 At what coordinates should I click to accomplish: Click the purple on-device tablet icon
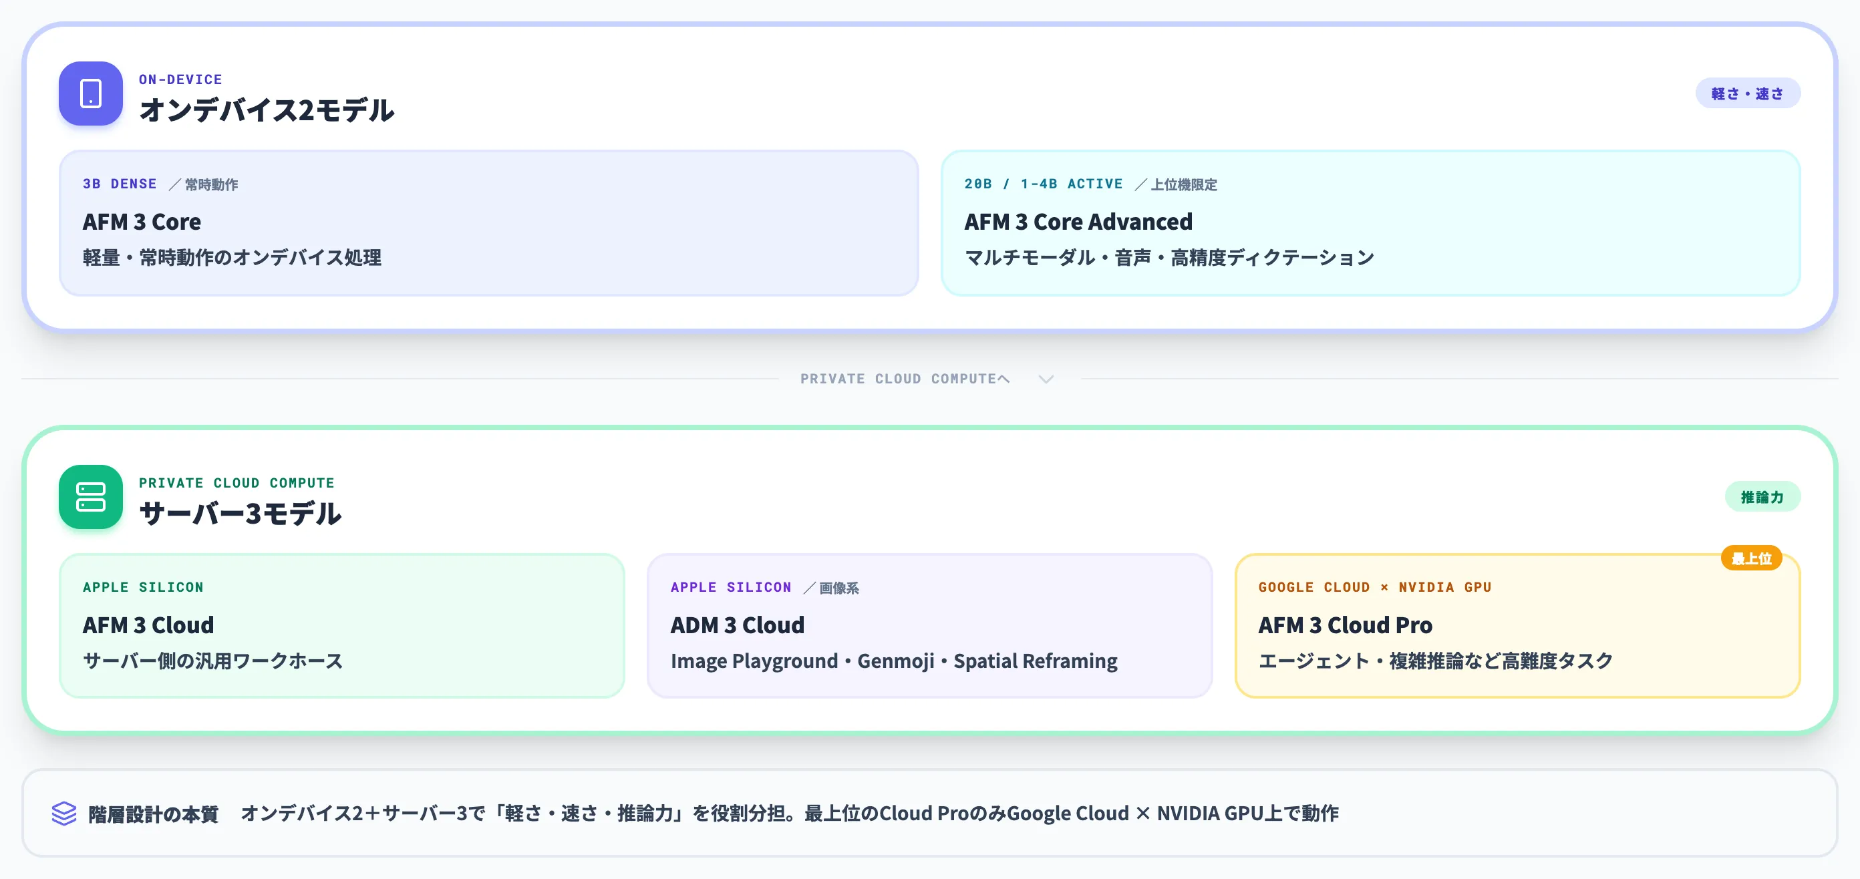90,94
